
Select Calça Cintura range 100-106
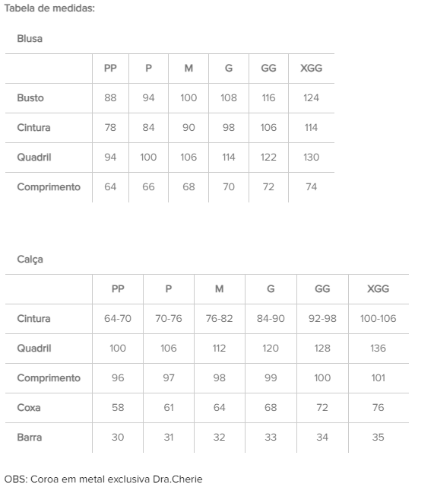coord(378,319)
